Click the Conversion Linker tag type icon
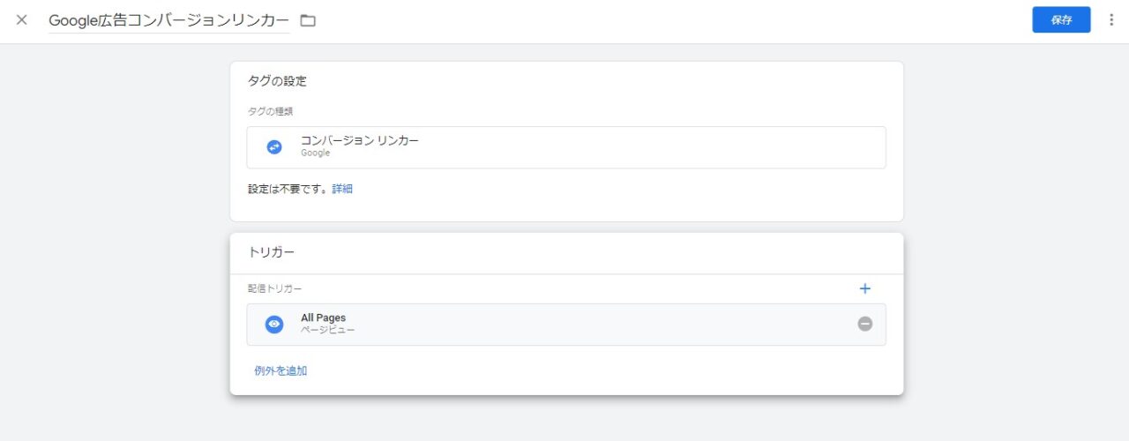 (274, 147)
